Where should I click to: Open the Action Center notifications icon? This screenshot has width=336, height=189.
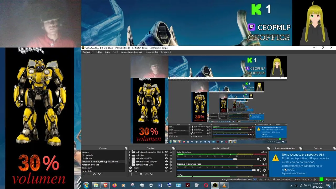pyautogui.click(x=328, y=185)
